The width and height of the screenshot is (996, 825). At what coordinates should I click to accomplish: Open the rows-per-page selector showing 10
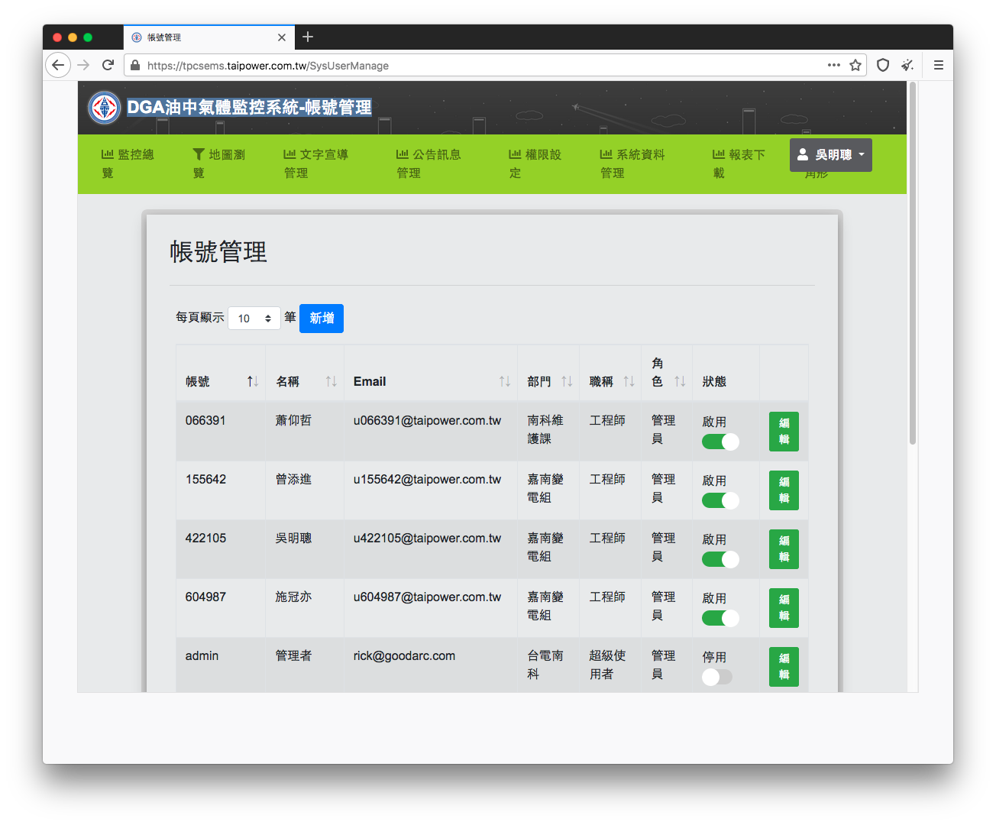pyautogui.click(x=254, y=319)
